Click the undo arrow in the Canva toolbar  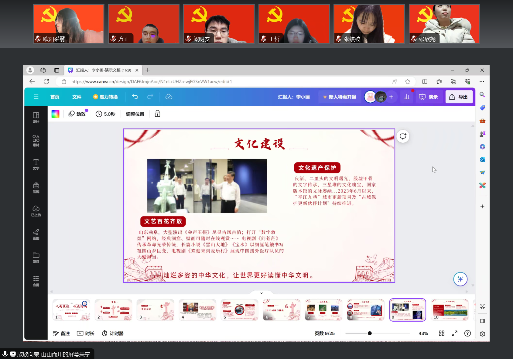tap(135, 97)
